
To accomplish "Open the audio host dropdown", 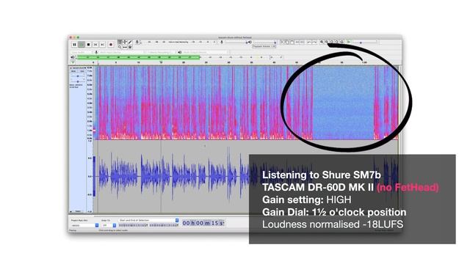I will tap(82, 52).
